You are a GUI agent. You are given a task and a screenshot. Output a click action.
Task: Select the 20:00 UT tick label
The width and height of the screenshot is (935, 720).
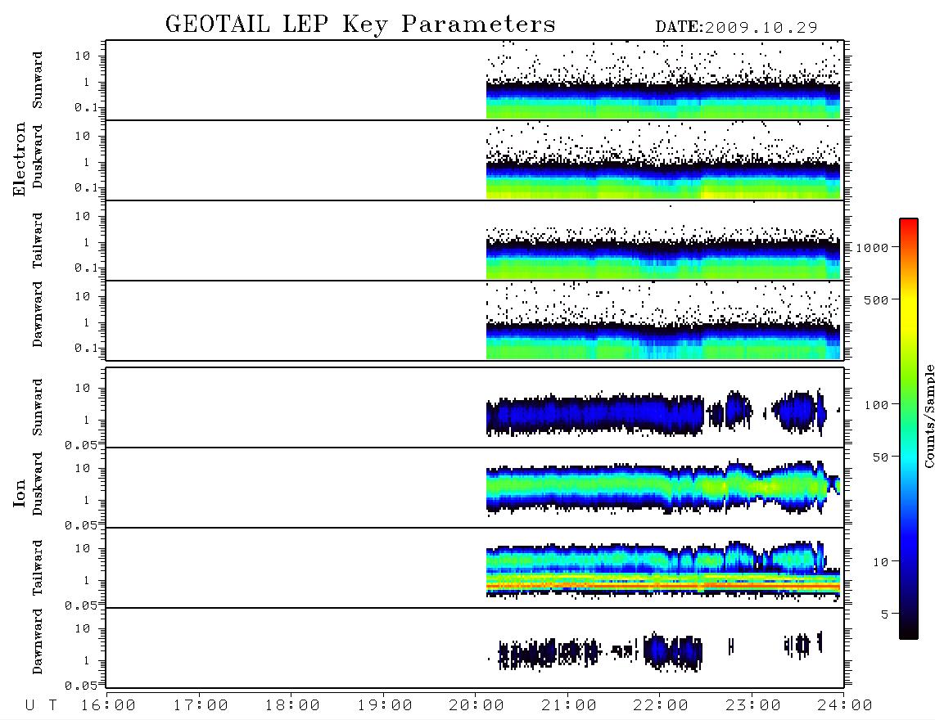[x=477, y=706]
